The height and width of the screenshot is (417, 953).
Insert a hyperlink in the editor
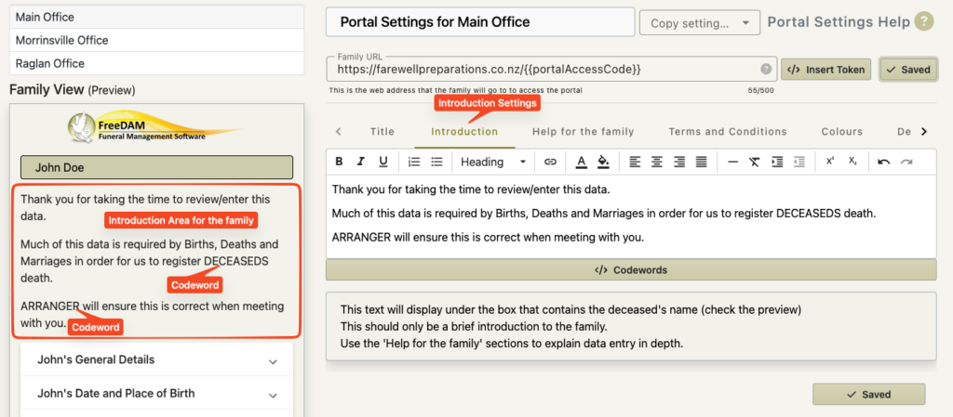pos(550,162)
